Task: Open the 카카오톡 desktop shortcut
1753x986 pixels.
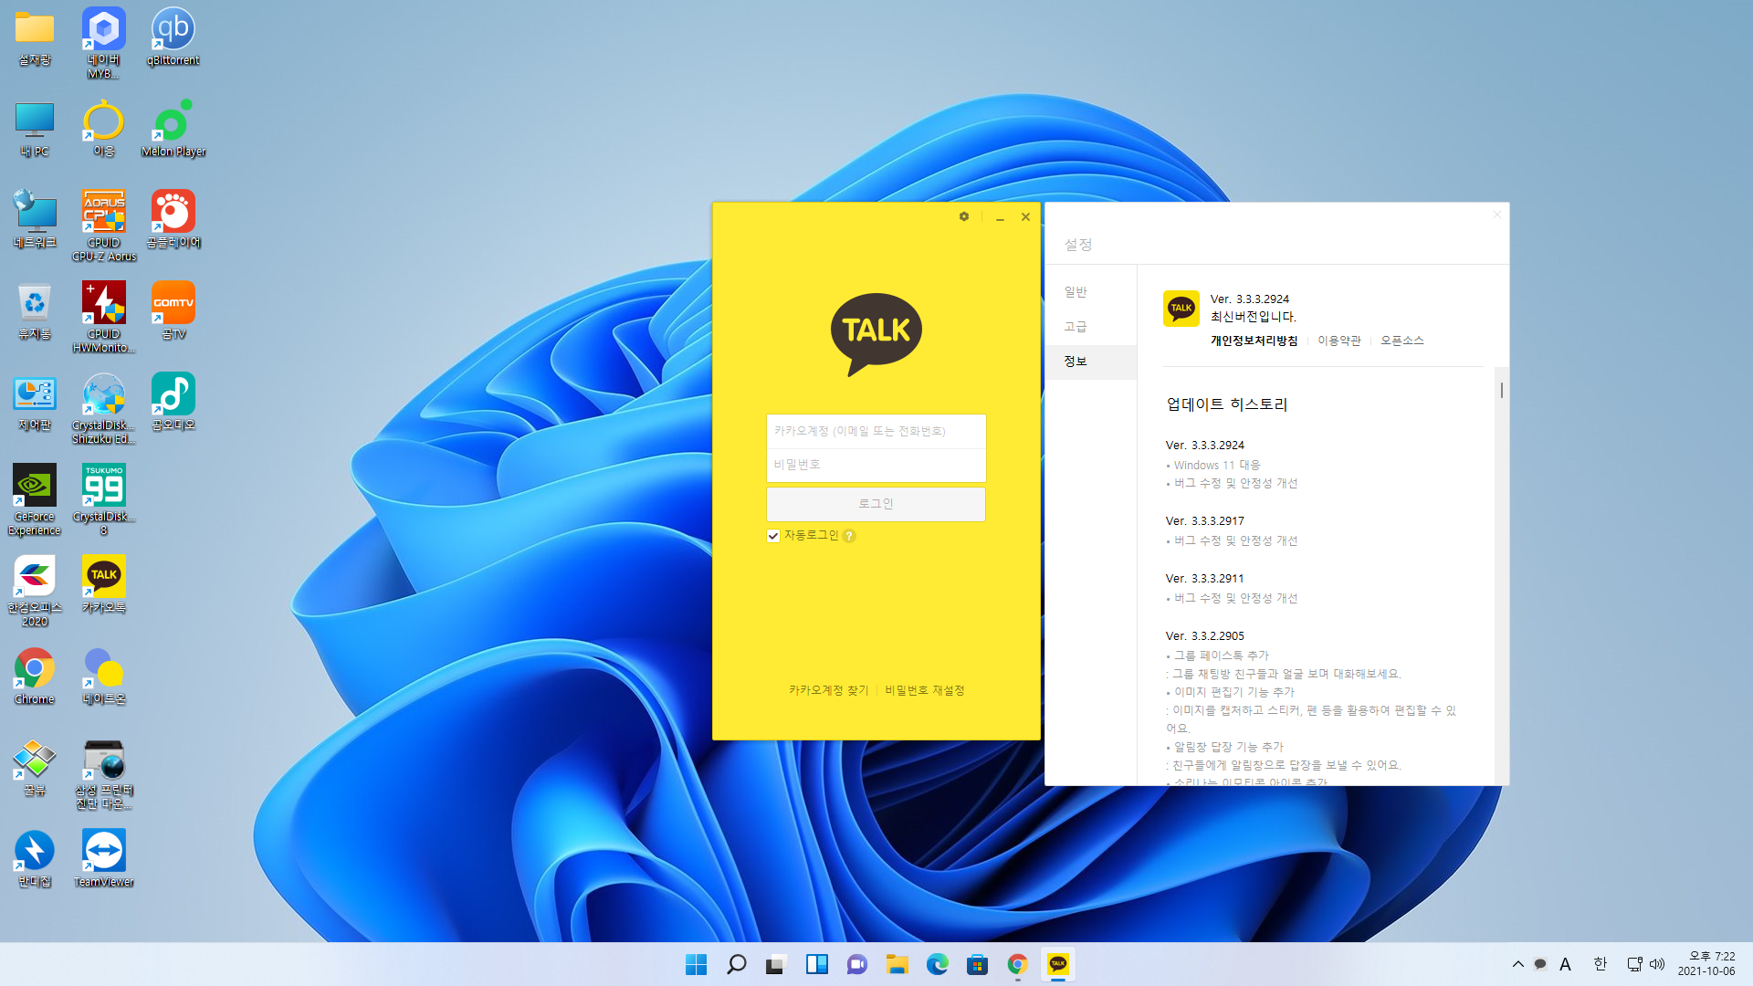Action: tap(104, 584)
